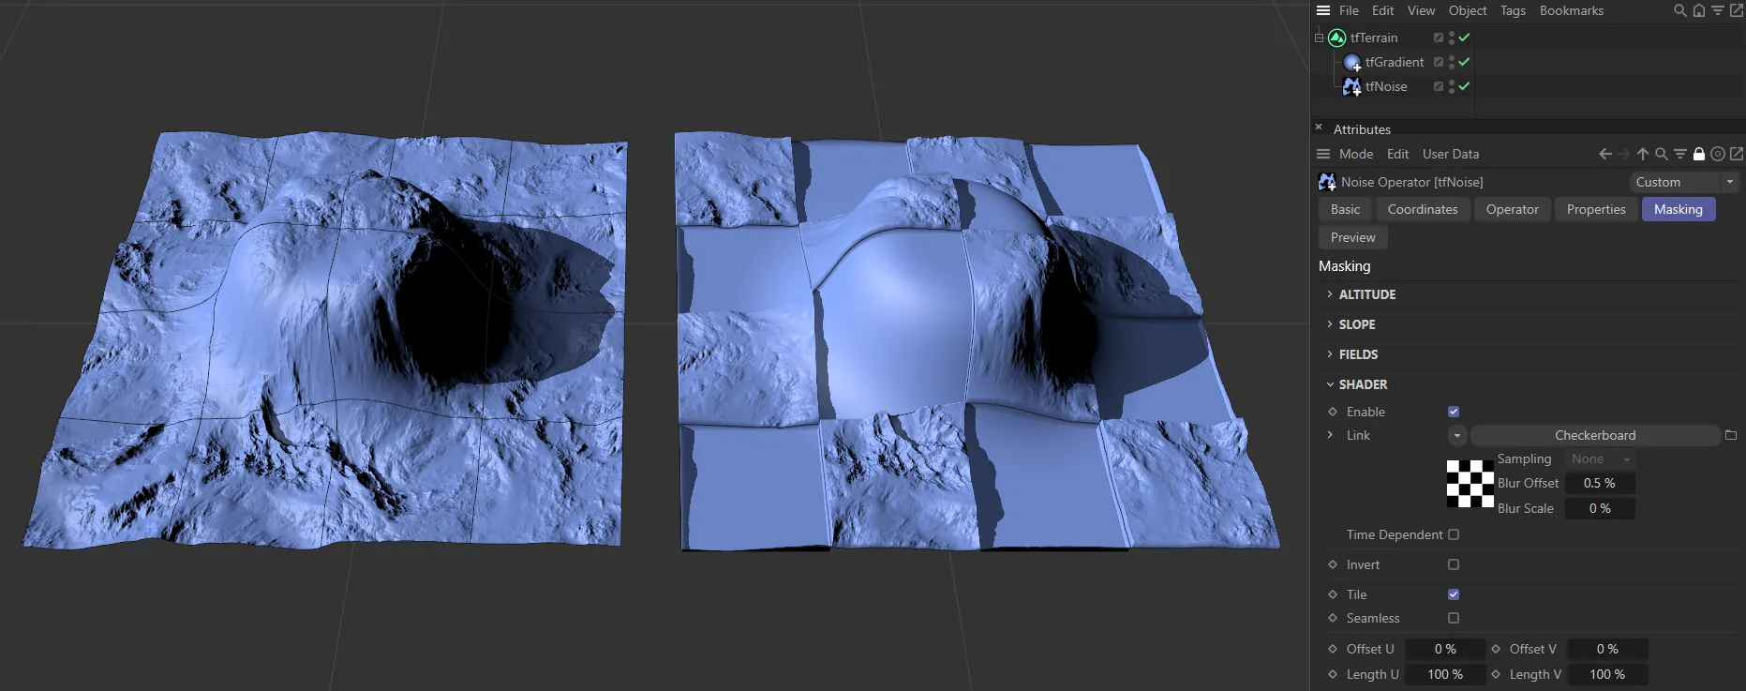This screenshot has width=1746, height=691.
Task: Open the View menu
Action: (1421, 10)
